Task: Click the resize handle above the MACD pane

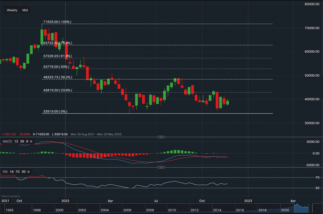Action: (x=161, y=137)
